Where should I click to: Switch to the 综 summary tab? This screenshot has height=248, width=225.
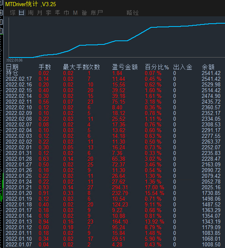(x=13, y=13)
